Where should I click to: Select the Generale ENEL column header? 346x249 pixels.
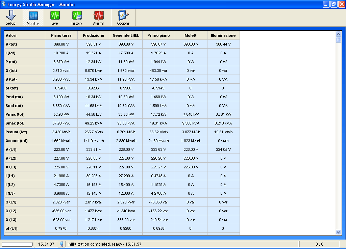click(126, 35)
